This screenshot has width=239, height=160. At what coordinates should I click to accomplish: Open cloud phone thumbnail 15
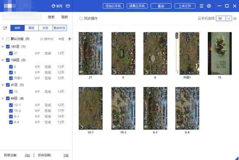click(219, 53)
